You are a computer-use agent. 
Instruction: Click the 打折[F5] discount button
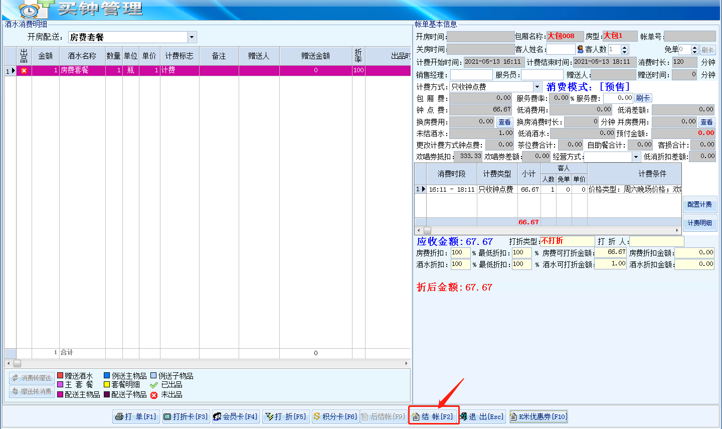(285, 416)
